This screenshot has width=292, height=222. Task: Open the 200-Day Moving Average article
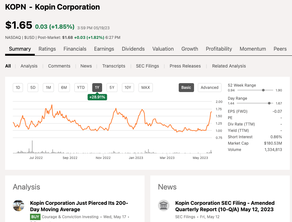tap(79, 206)
